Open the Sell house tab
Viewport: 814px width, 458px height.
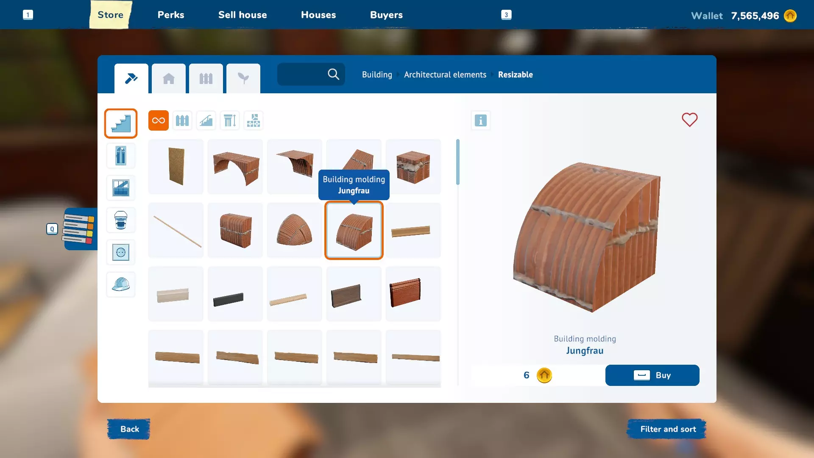[x=243, y=15]
